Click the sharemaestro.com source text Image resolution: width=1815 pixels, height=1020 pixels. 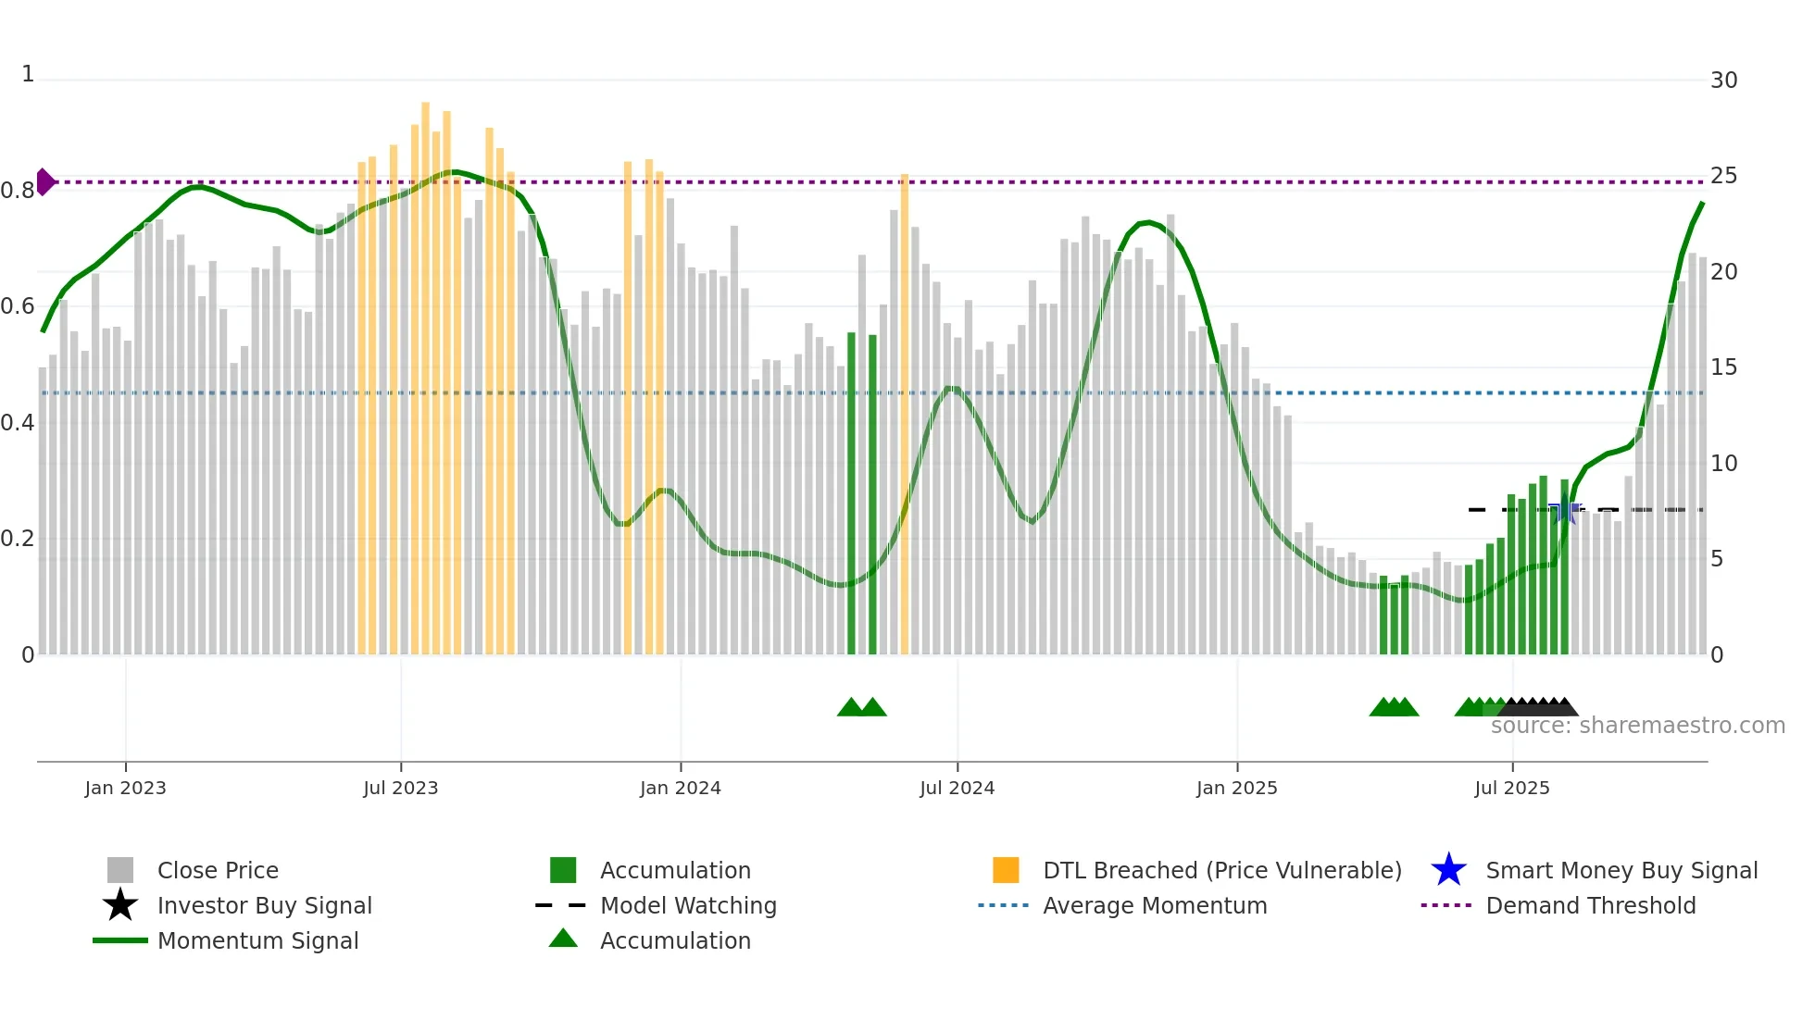[1637, 726]
